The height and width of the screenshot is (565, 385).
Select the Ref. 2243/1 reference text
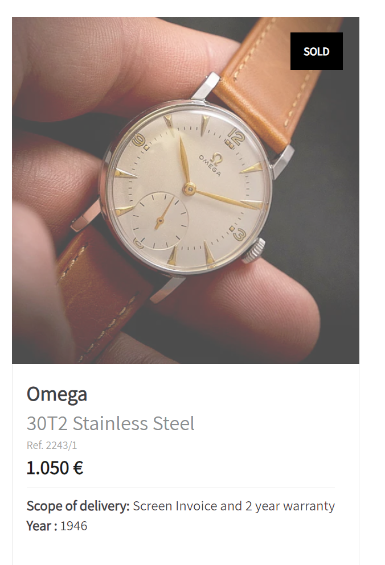(x=52, y=446)
